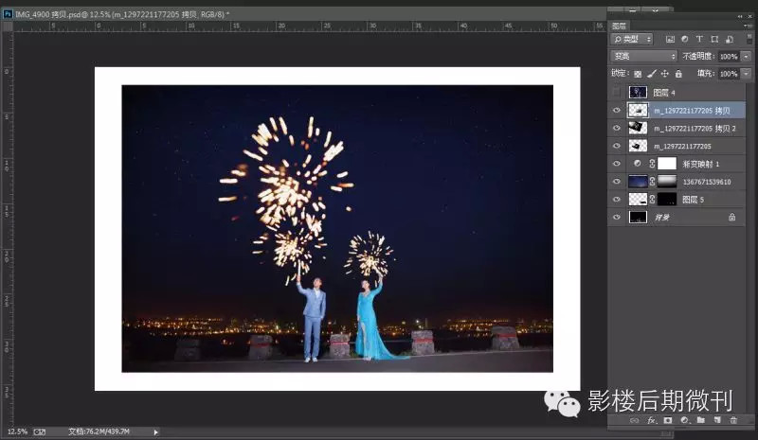The width and height of the screenshot is (758, 440).
Task: Click the link layers icon at panel bottom
Action: coord(634,420)
